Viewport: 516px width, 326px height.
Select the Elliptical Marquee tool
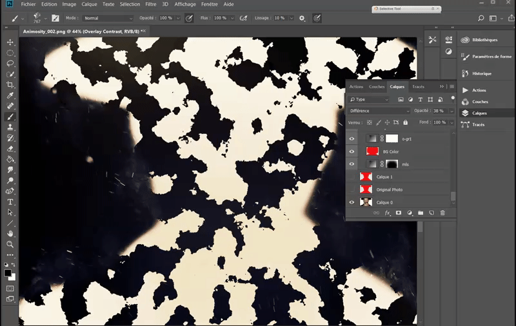point(10,53)
